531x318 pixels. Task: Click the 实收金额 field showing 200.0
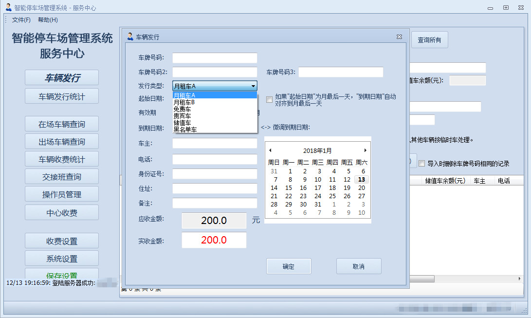[214, 240]
